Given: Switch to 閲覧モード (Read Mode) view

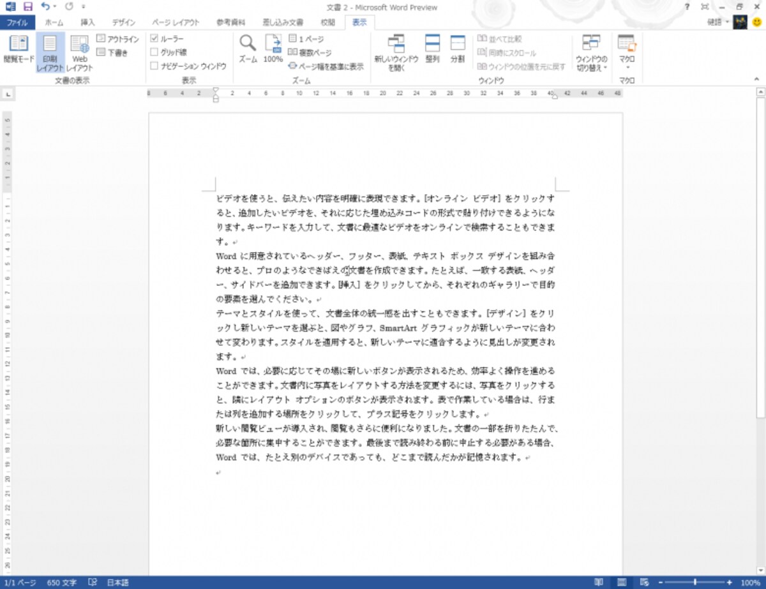Looking at the screenshot, I should [x=19, y=50].
